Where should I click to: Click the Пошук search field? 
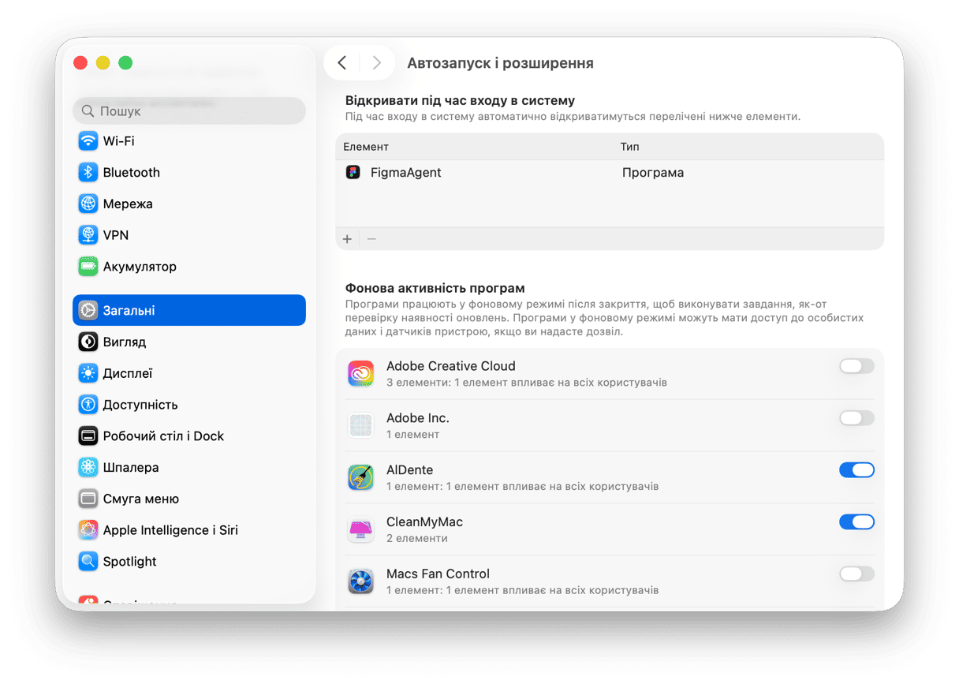pos(189,111)
